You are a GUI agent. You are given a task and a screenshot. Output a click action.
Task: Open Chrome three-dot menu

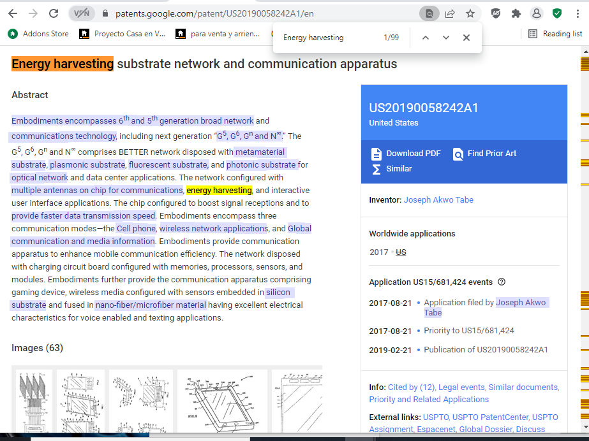pyautogui.click(x=578, y=13)
